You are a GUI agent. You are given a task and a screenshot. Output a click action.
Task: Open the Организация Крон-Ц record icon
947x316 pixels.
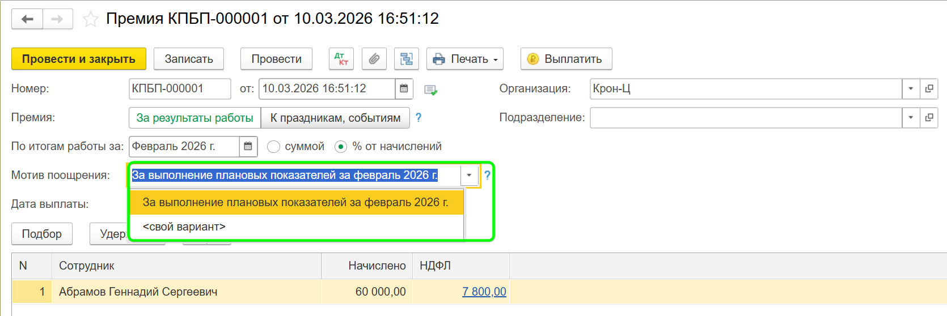[929, 89]
